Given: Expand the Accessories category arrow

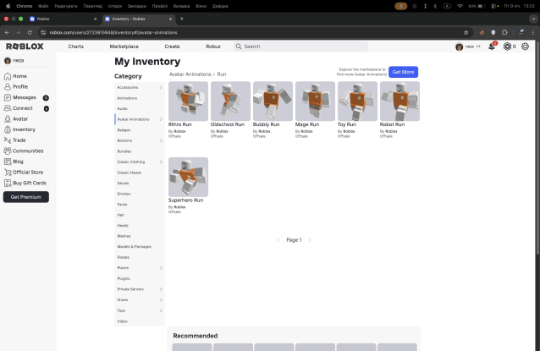Looking at the screenshot, I should (161, 87).
